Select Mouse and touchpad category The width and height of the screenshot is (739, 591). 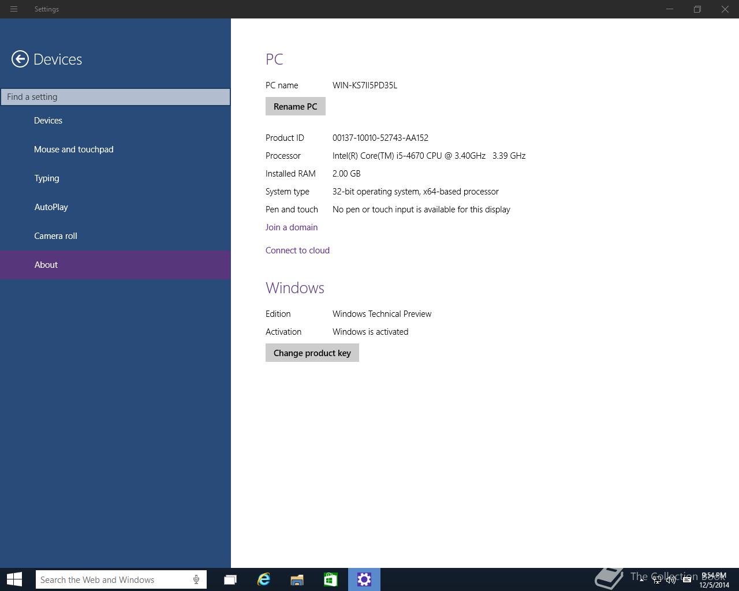tap(115, 149)
